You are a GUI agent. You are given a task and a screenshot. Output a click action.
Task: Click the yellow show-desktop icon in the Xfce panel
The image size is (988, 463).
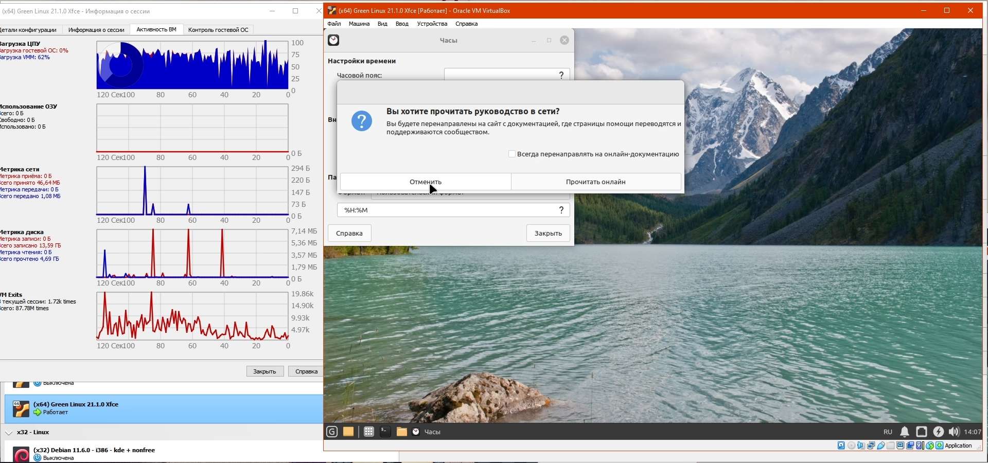[348, 432]
